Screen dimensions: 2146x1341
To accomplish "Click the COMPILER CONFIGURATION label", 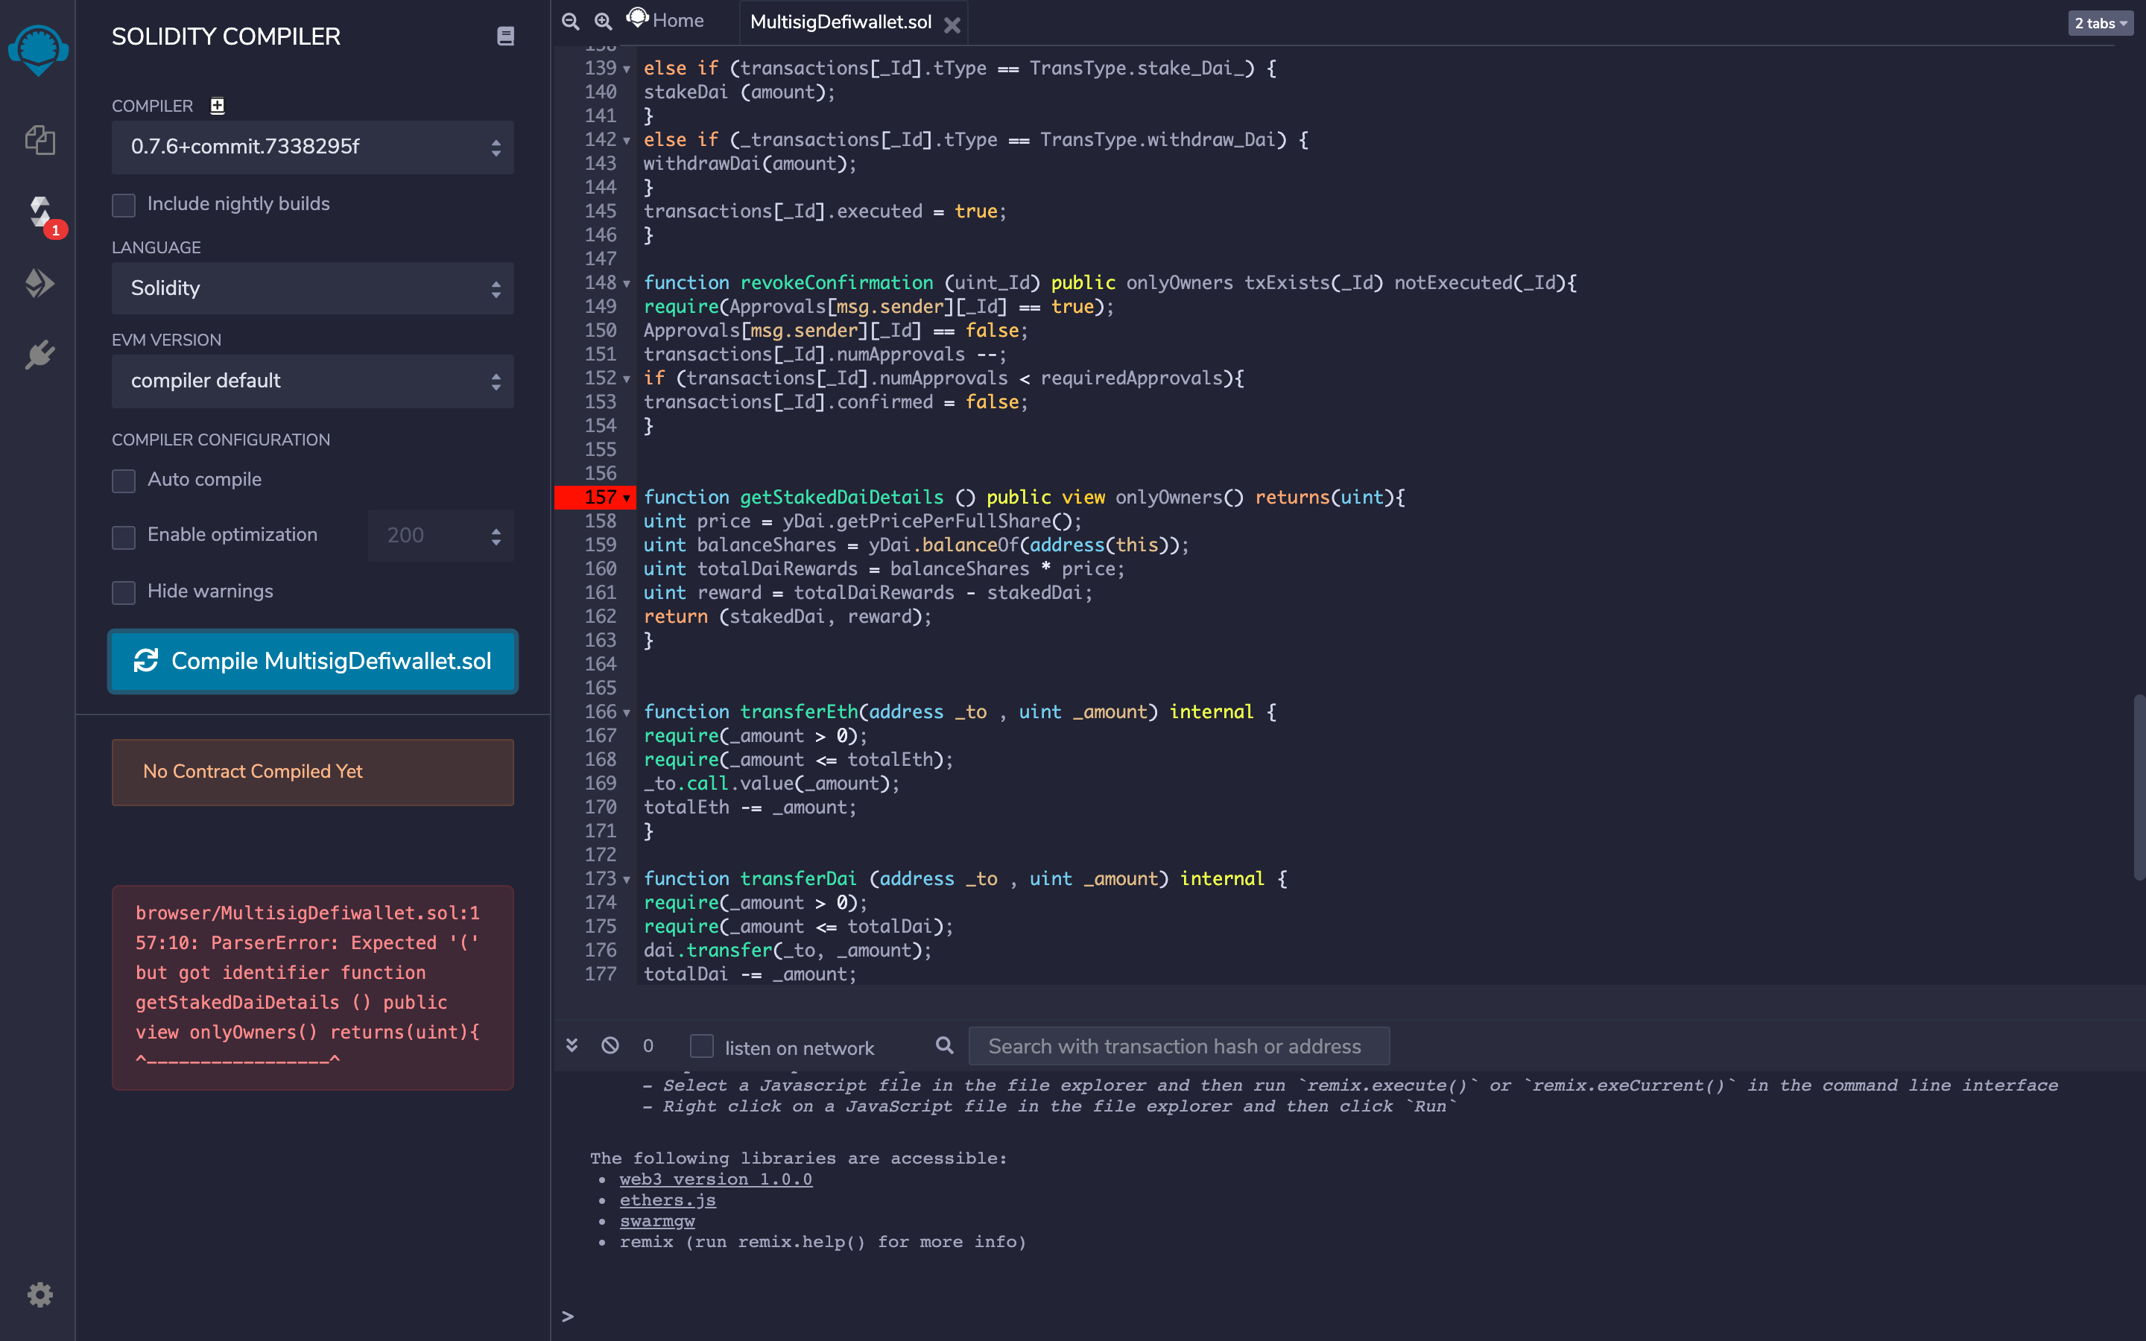I will click(221, 440).
